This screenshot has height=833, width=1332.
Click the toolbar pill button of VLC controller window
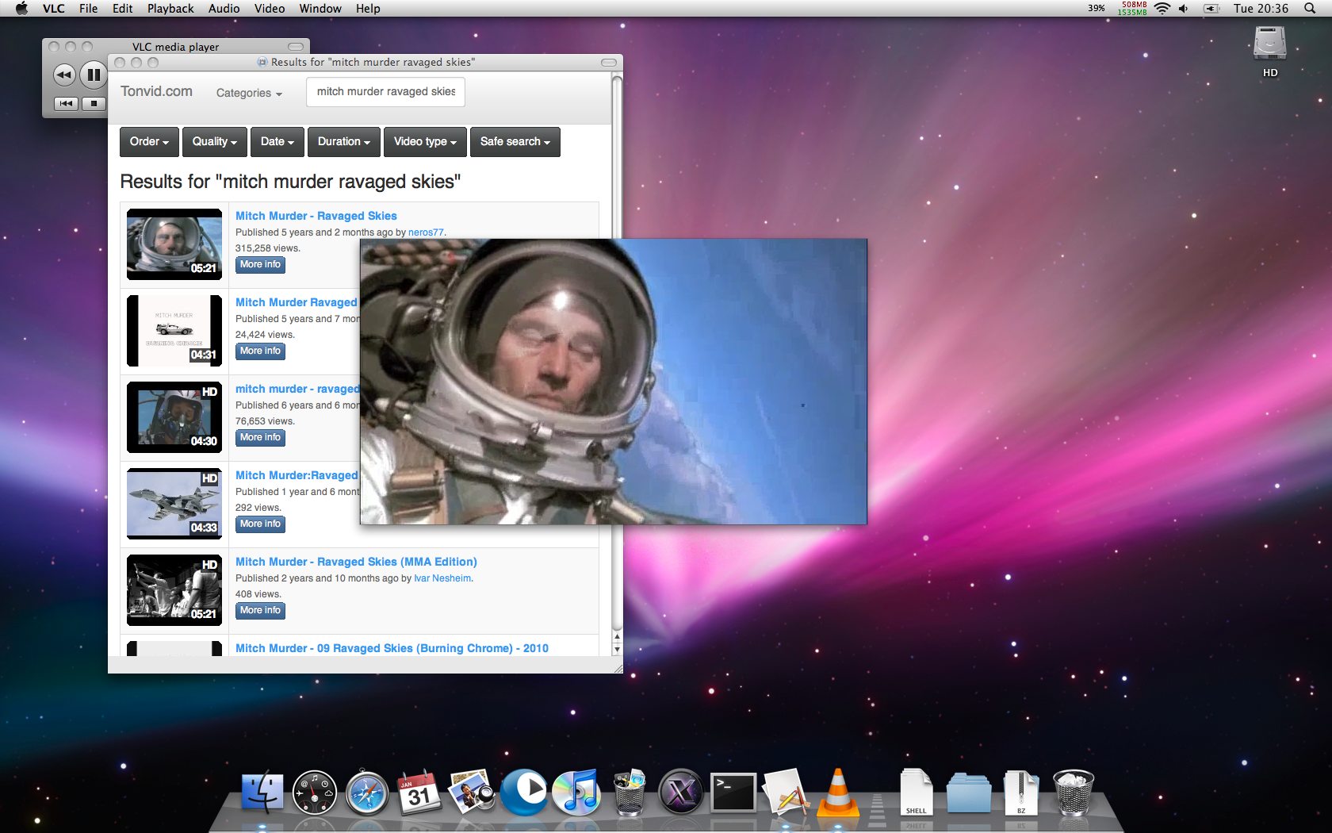point(296,47)
